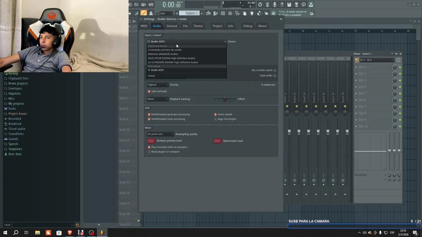Click the playback tracking Offset slider
The height and width of the screenshot is (237, 422).
click(225, 99)
